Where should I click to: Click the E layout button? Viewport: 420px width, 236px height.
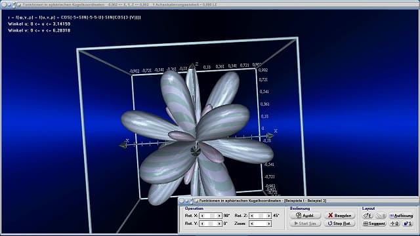(x=367, y=216)
